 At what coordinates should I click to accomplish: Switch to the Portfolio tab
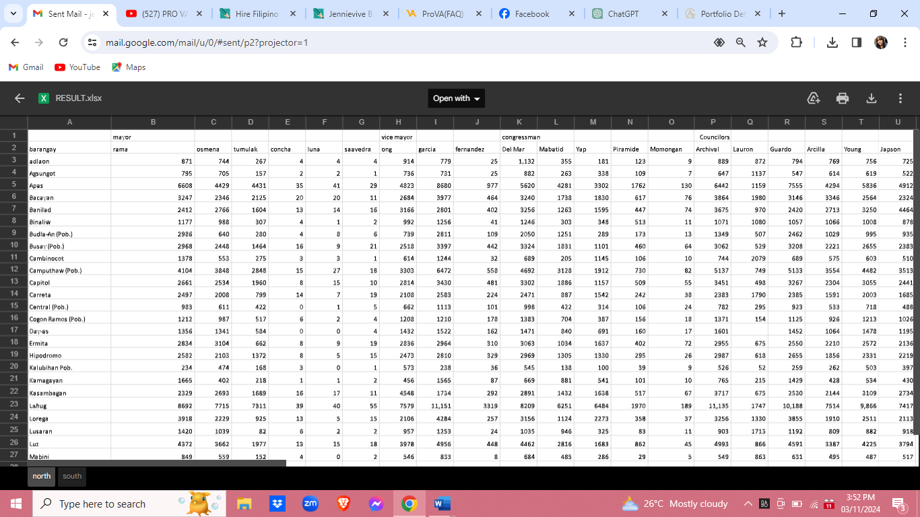722,13
